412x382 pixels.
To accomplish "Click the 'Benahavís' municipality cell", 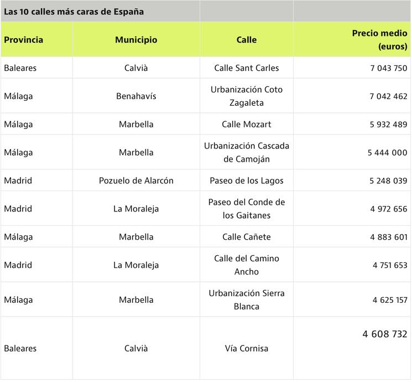I will tap(136, 96).
